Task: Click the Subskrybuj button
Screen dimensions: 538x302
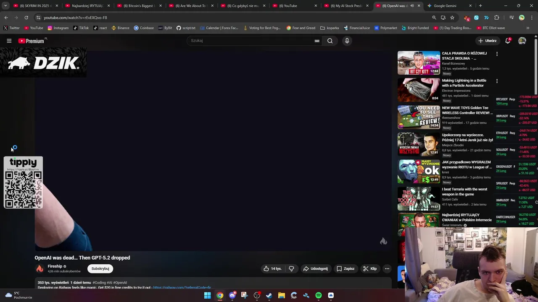Action: pos(100,268)
